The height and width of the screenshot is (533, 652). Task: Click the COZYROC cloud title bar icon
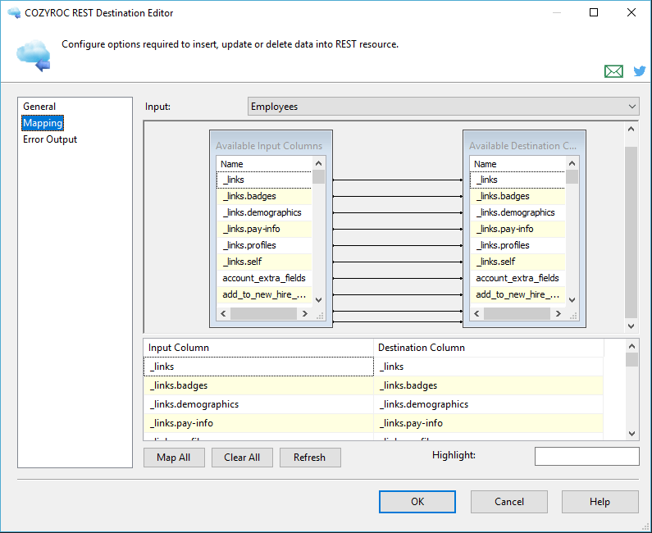(14, 12)
